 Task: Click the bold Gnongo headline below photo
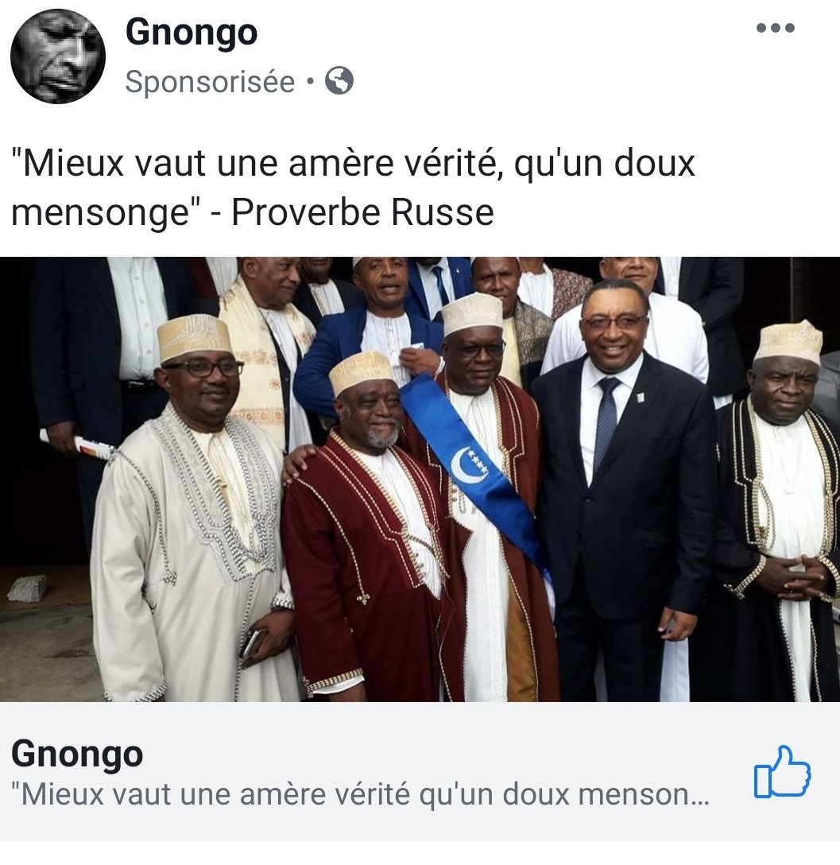pos(77,754)
